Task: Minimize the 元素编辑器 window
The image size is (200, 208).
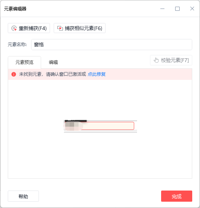Action: 163,9
